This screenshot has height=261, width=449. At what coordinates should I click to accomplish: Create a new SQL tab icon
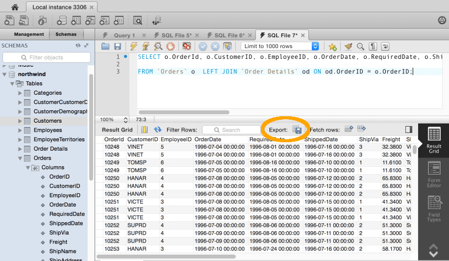pos(9,20)
